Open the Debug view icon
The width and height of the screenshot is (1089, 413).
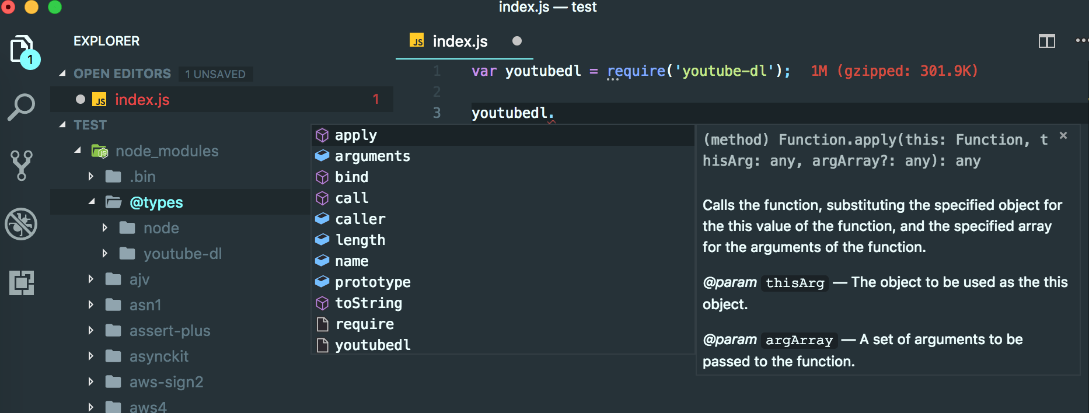click(x=22, y=224)
